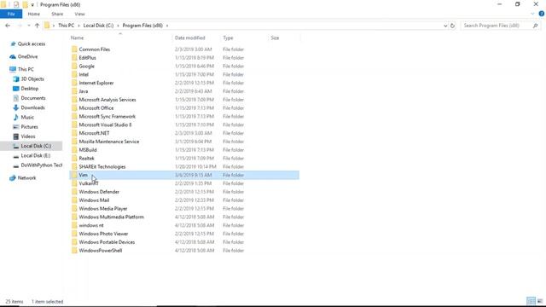Select the Google folder icon
546x307 pixels.
pyautogui.click(x=74, y=66)
